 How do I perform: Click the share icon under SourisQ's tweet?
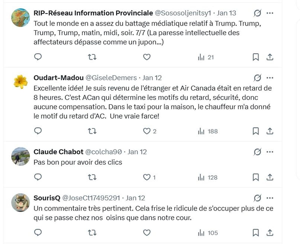point(269,233)
